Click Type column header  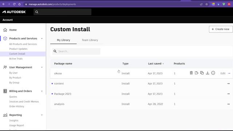125,64
